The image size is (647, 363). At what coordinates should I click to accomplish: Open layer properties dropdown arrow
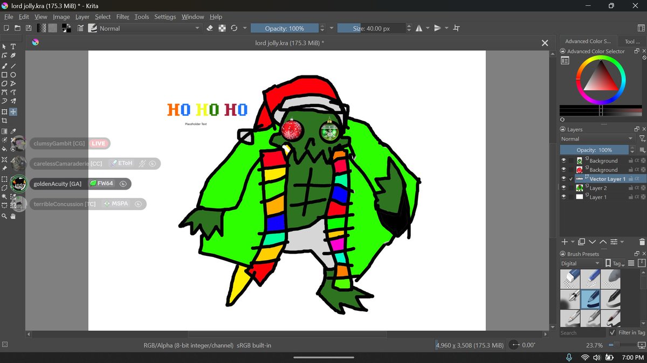click(622, 242)
